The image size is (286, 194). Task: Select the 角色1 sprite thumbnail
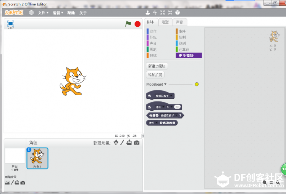point(37,158)
